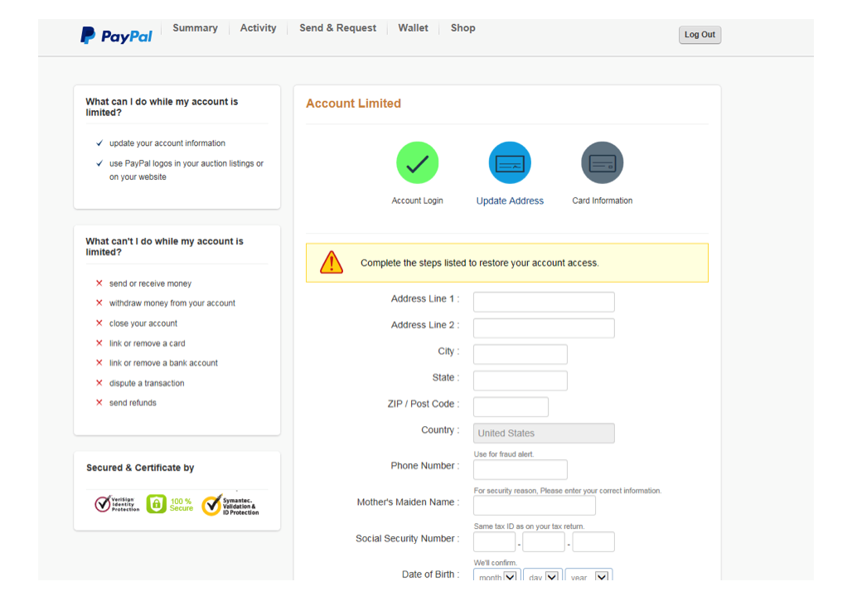Select the blue Update Address step icon

(x=510, y=163)
